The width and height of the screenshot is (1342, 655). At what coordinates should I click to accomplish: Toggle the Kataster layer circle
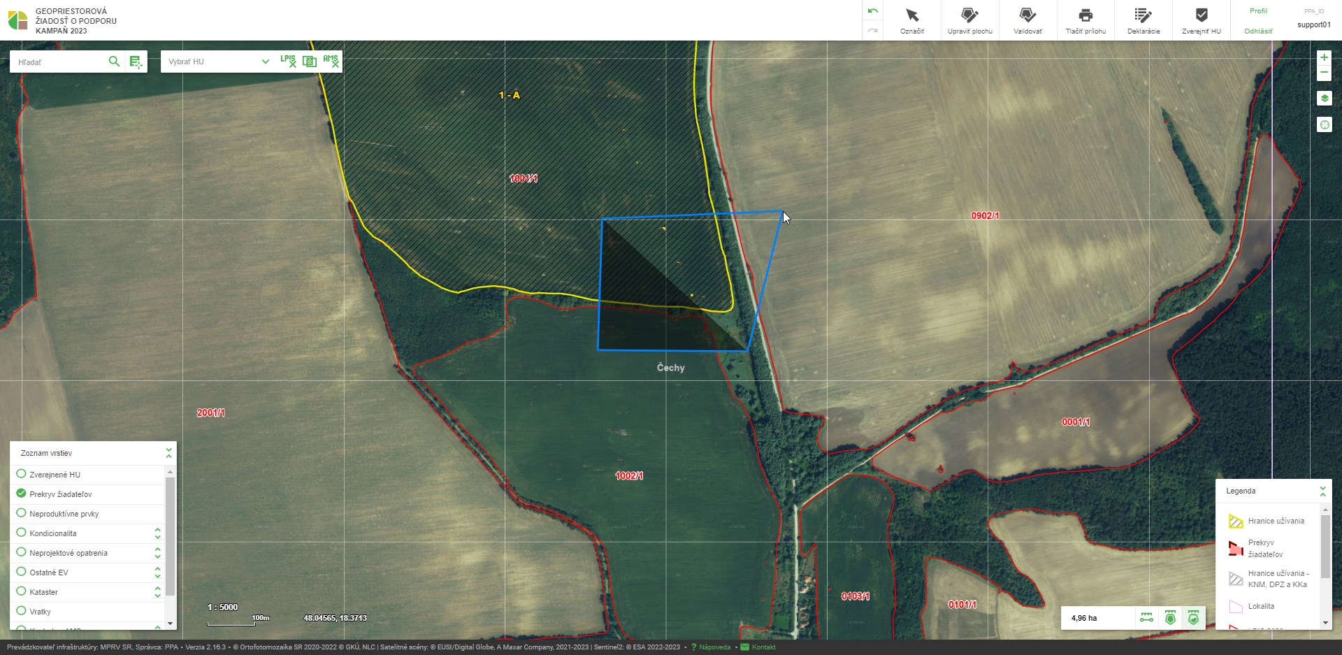click(21, 591)
